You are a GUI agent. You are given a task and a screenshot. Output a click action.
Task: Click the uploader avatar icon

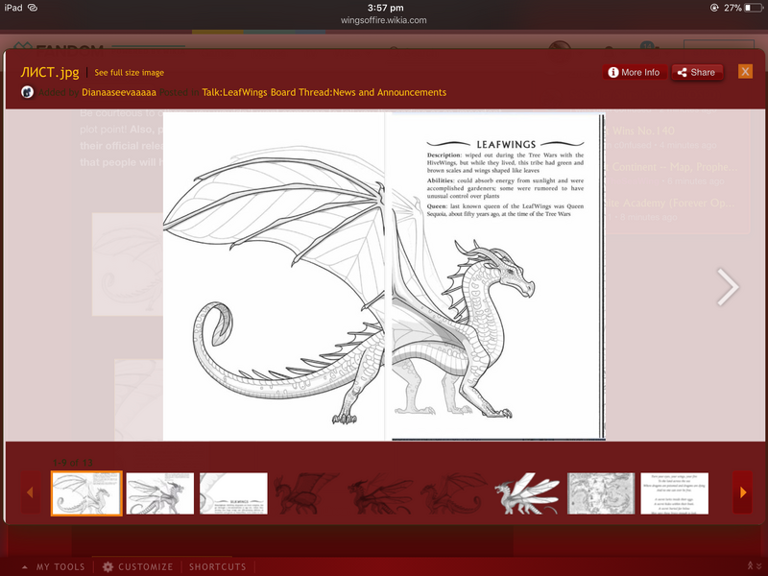28,92
